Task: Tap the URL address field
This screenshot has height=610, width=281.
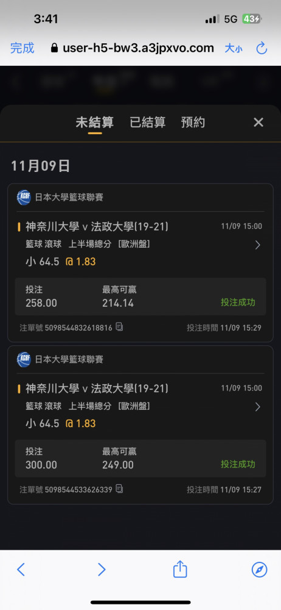Action: (x=133, y=48)
